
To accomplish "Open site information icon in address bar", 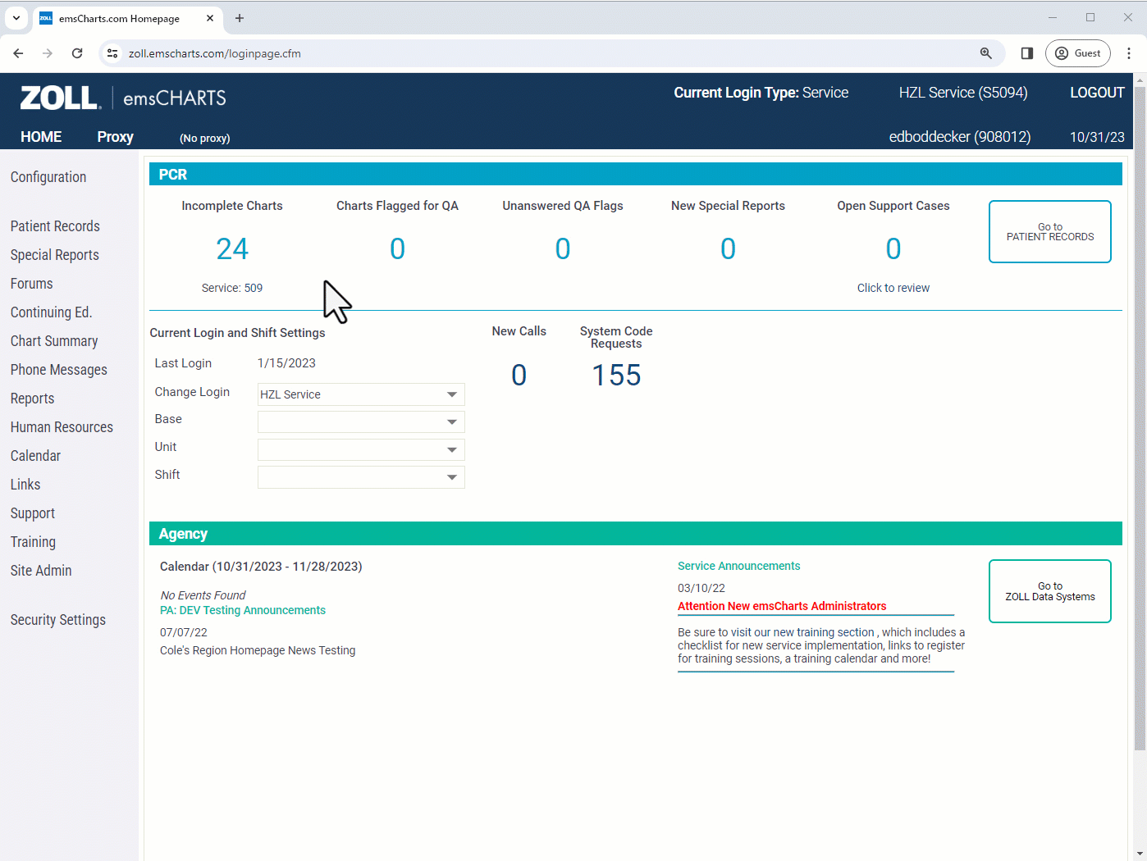I will tap(112, 53).
